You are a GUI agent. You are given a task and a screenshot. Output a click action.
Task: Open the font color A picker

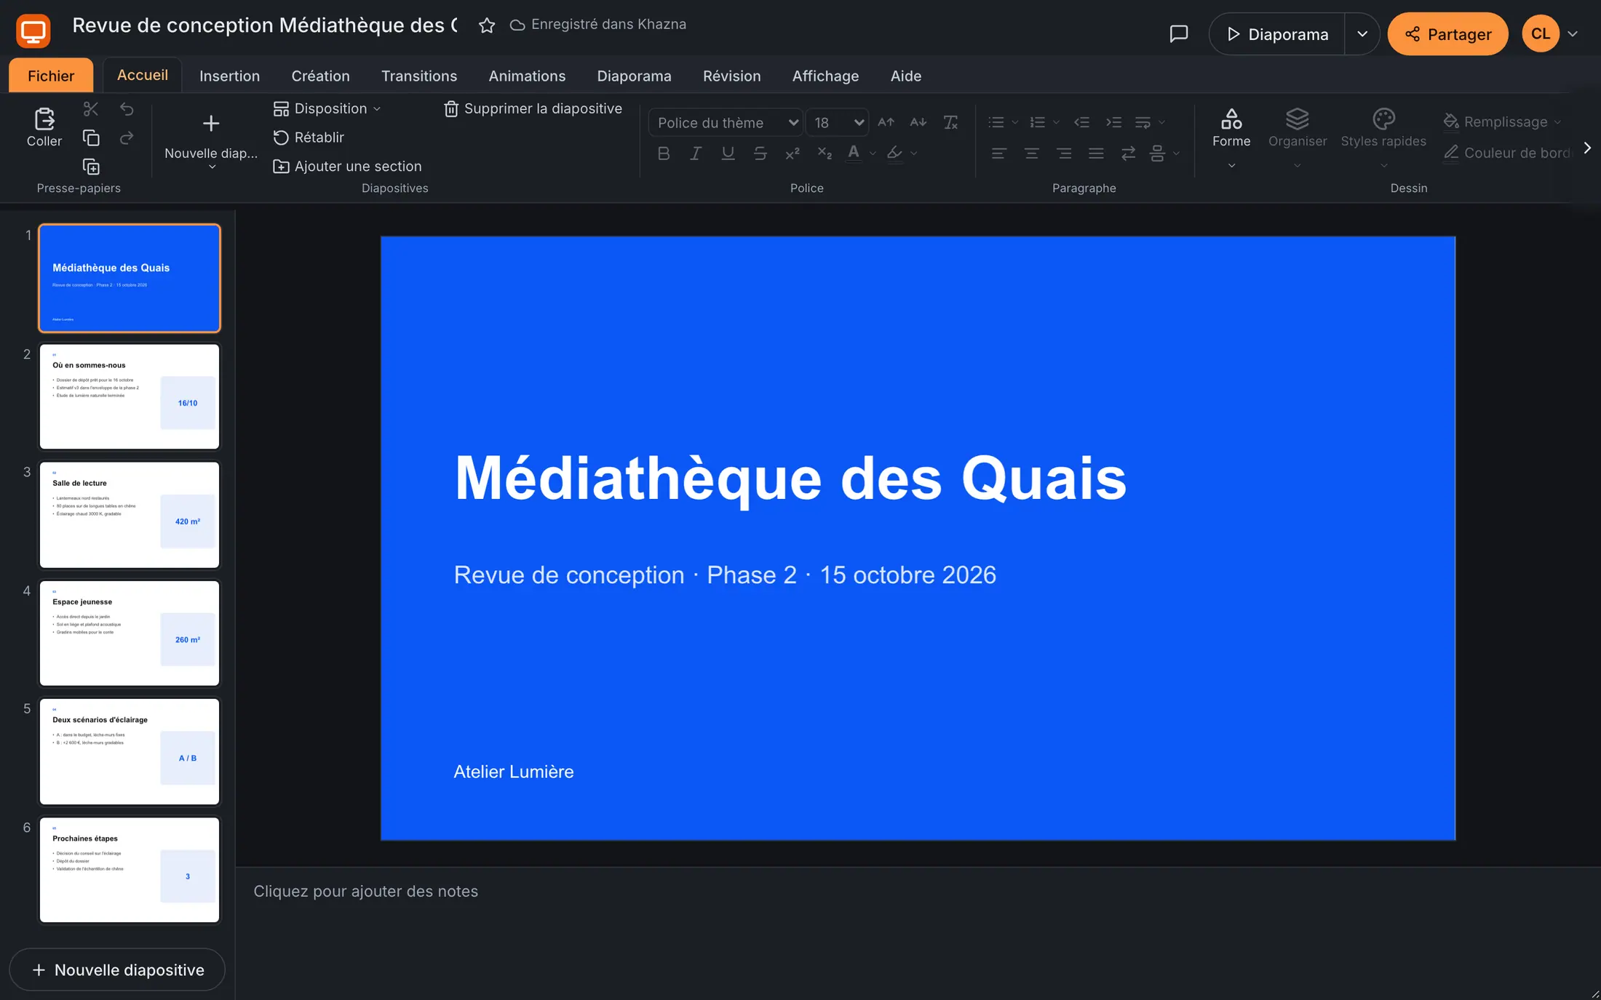tap(854, 153)
